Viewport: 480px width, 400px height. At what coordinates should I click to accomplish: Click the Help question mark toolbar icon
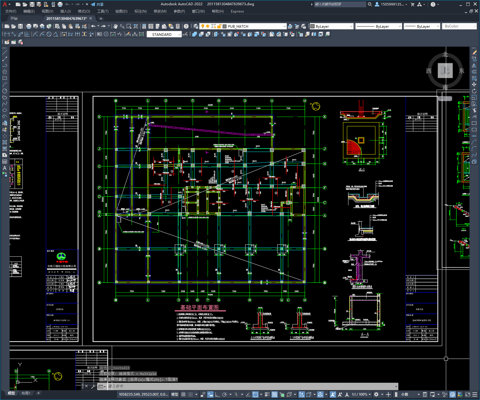coord(186,26)
